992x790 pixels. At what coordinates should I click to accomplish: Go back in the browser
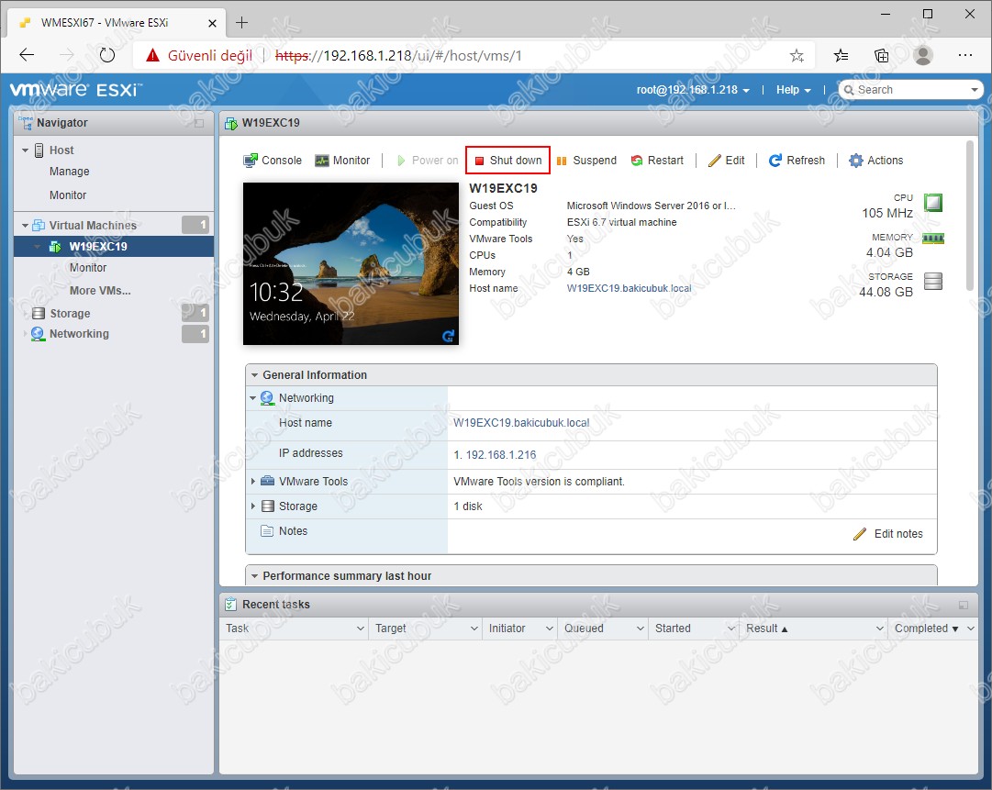(x=27, y=56)
